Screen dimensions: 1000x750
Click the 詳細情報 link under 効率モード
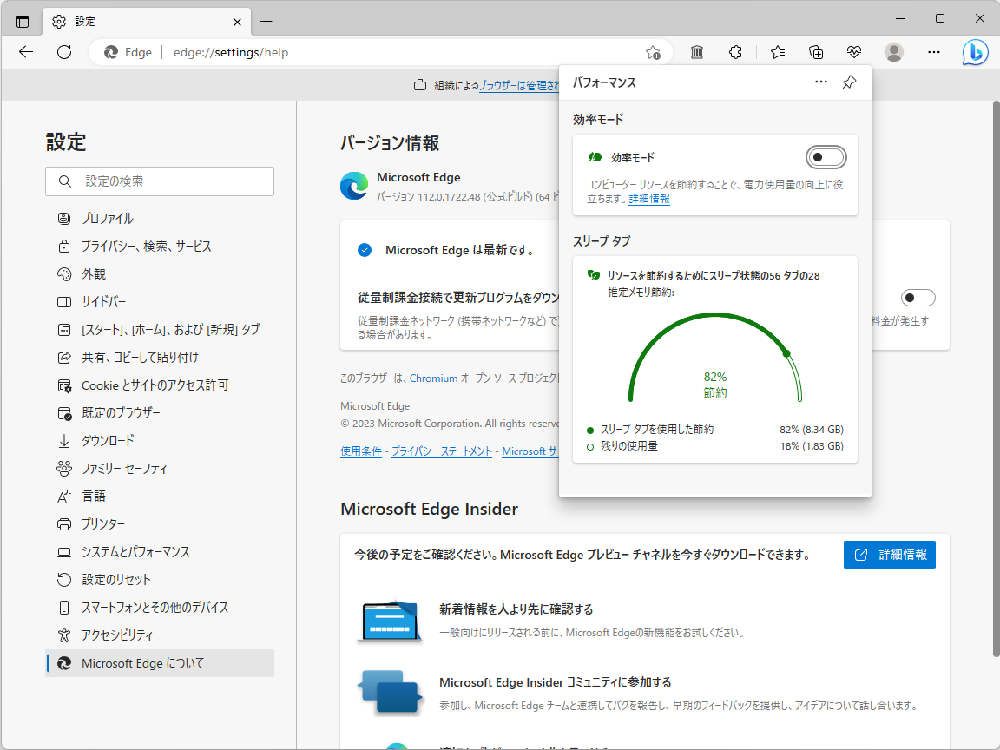648,199
